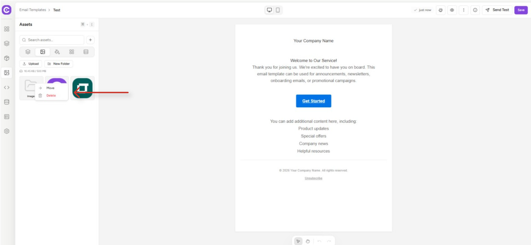The height and width of the screenshot is (245, 531).
Task: Switch to the rows list tab in Assets
Action: [x=86, y=52]
